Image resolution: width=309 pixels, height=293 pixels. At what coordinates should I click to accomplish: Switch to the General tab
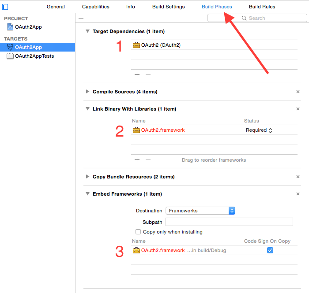tap(56, 7)
